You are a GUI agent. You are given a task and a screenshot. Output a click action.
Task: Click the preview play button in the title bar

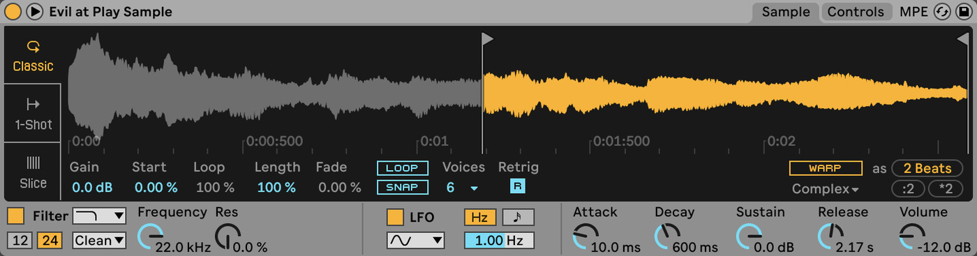(34, 12)
